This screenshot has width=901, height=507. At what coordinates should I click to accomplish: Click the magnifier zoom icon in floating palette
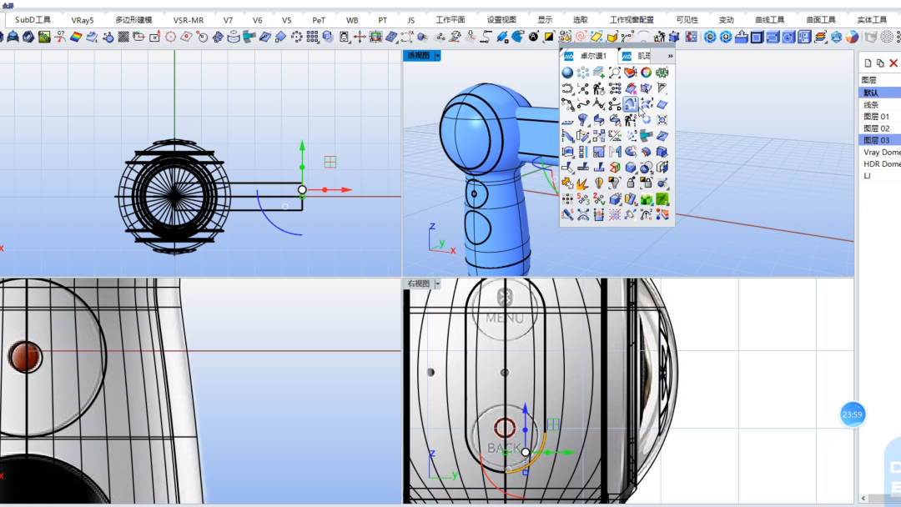pos(615,73)
